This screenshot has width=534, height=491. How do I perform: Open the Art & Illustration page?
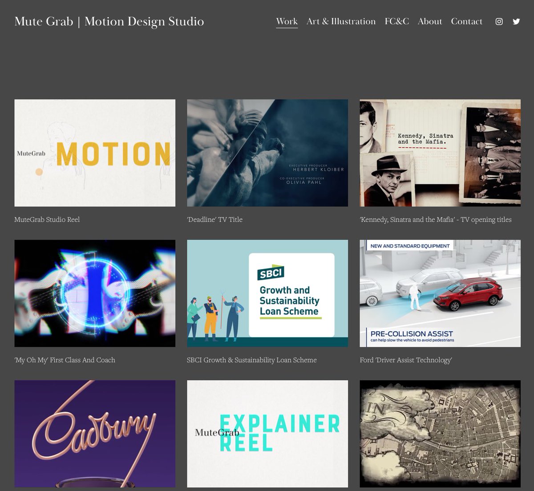[341, 21]
